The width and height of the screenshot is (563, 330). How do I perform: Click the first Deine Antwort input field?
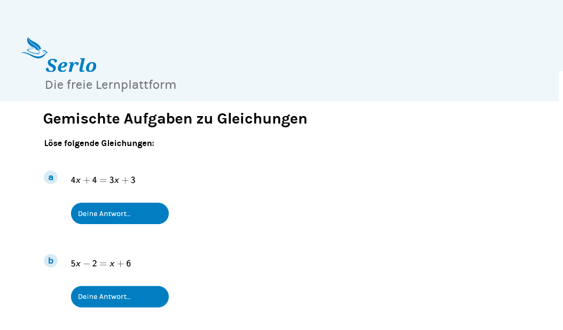pos(120,213)
